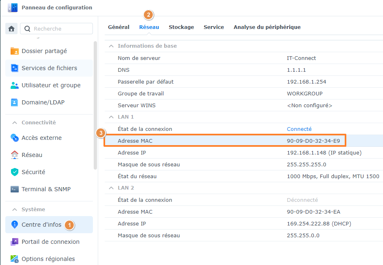Switch to the Général tab
Viewport: 383px width, 265px height.
pyautogui.click(x=119, y=27)
